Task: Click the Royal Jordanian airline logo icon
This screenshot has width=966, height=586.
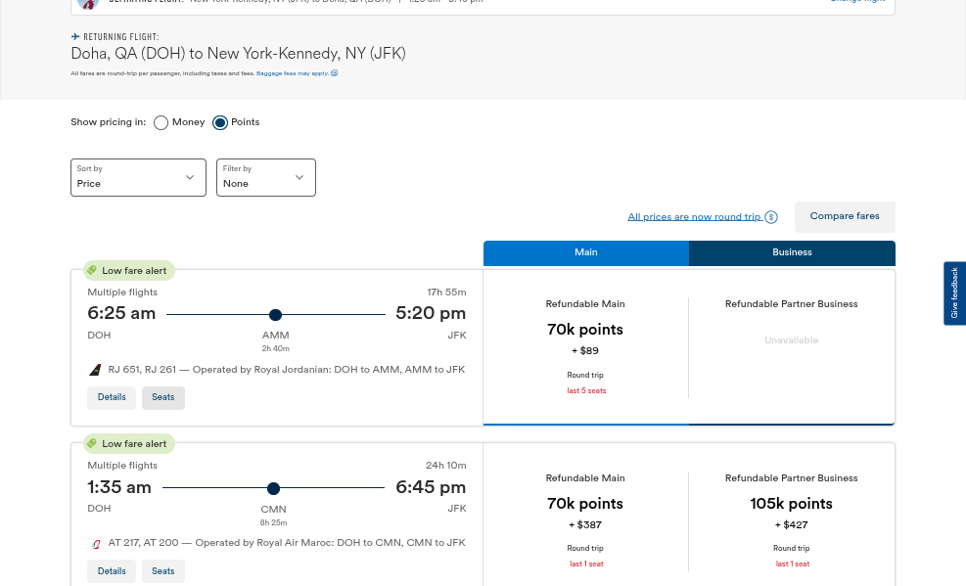Action: [x=95, y=370]
